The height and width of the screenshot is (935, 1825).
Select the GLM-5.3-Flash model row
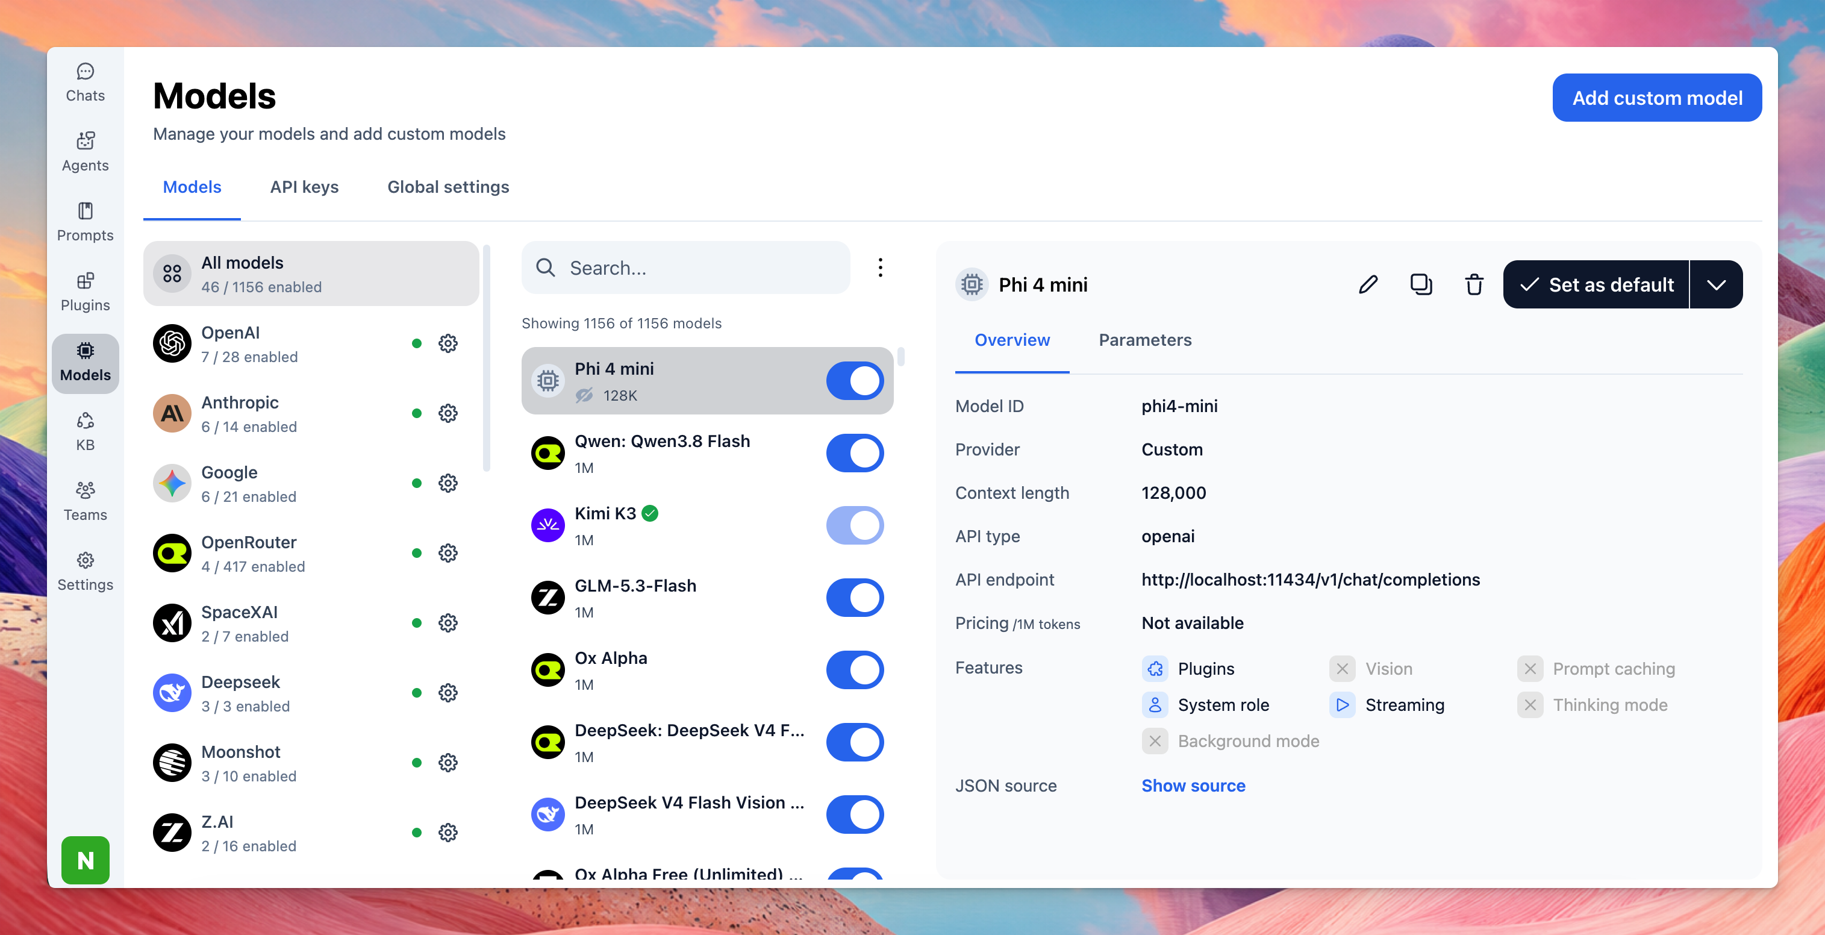(x=708, y=598)
